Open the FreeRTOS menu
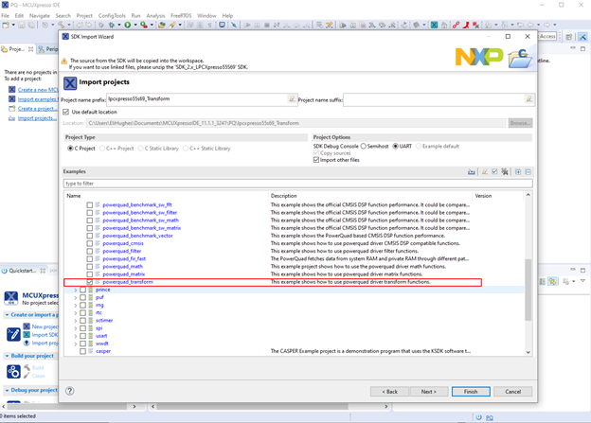591x423 pixels. 181,16
